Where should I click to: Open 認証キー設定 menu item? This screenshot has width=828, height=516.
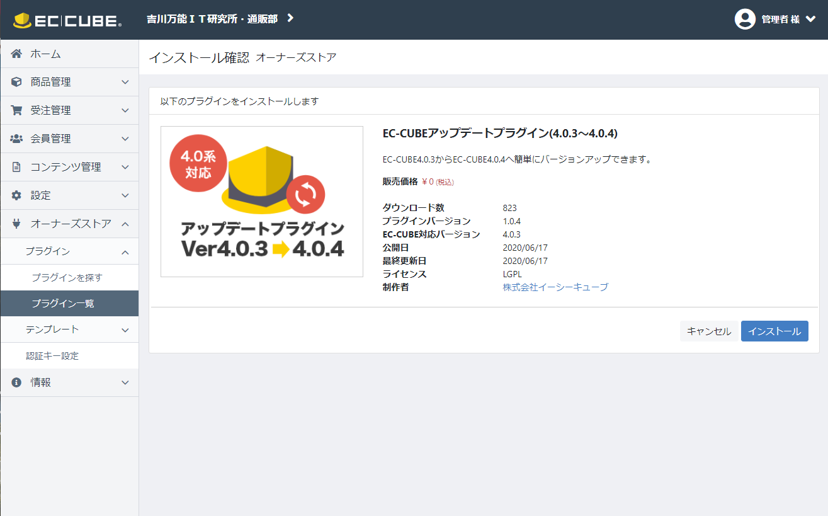coord(52,356)
